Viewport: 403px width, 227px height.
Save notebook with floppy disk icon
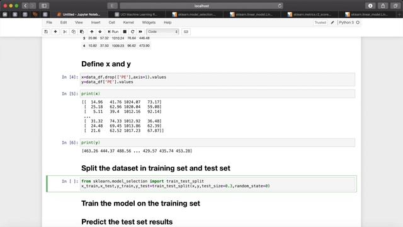click(46, 32)
